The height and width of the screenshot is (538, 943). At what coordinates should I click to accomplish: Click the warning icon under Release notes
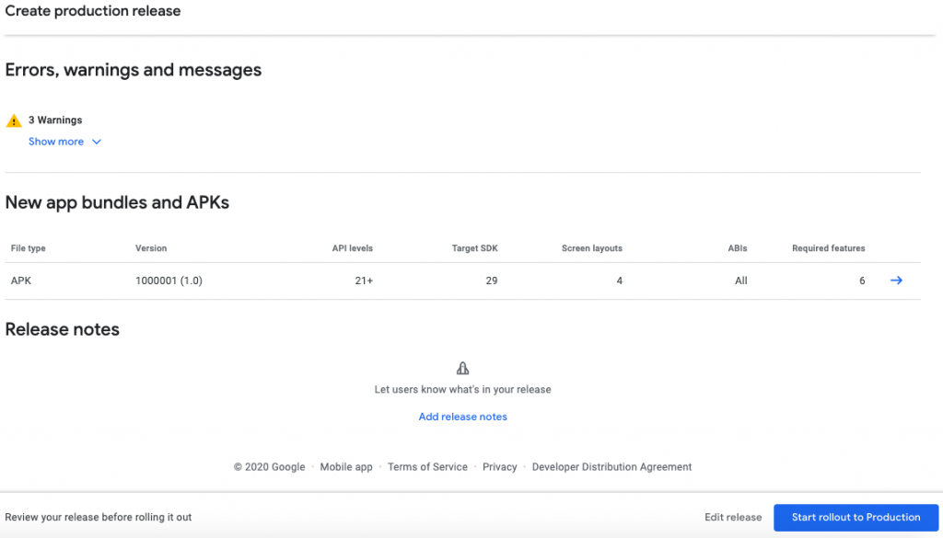point(463,369)
